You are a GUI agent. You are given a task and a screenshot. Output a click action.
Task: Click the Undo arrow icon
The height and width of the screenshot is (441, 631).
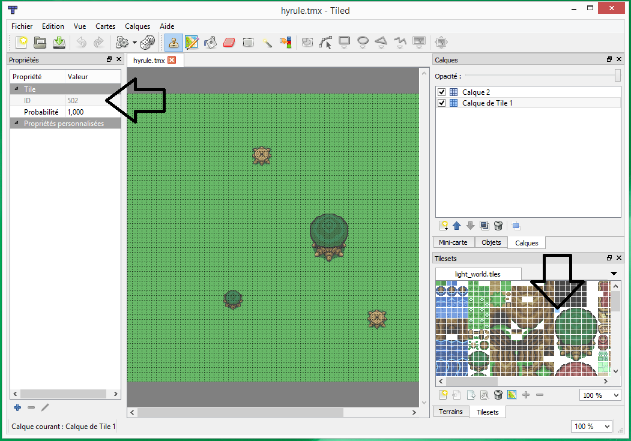82,42
